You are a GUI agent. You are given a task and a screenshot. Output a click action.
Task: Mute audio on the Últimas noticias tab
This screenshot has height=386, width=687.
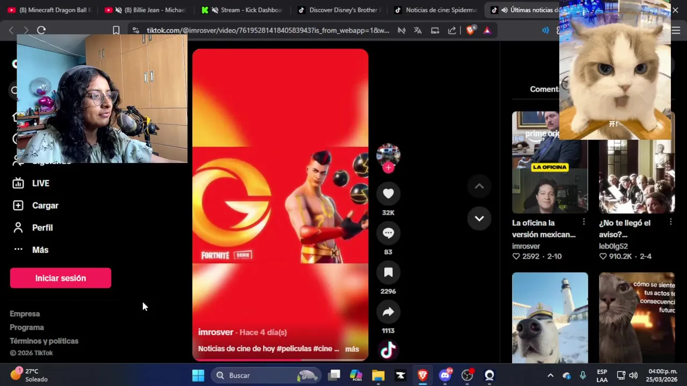point(504,10)
